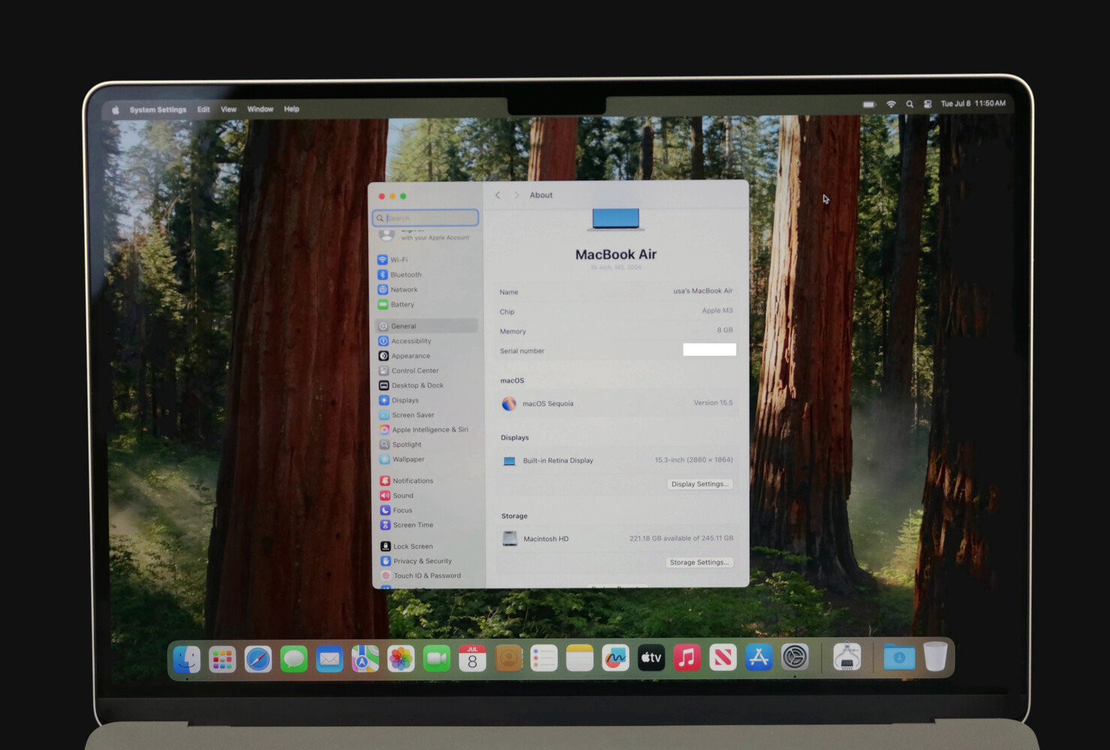Screen dimensions: 1110x750
Task: Click the Apple M3 chip value
Action: pyautogui.click(x=717, y=310)
